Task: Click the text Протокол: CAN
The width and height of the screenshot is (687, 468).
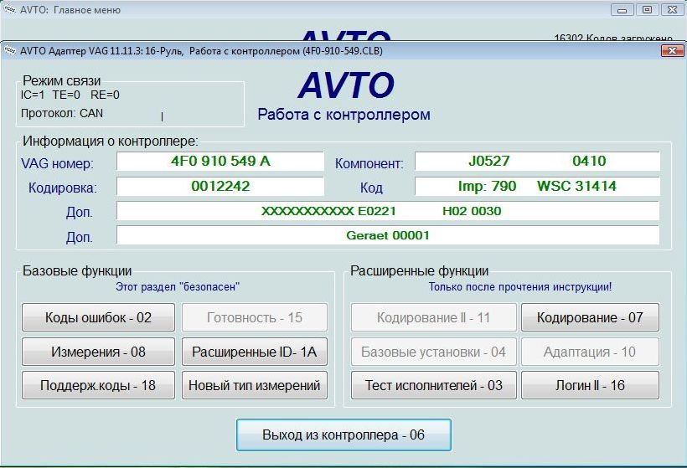Action: (62, 113)
